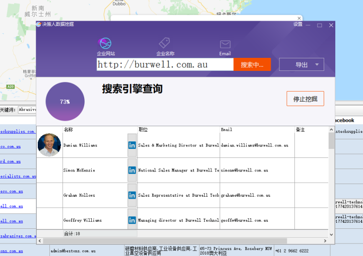Click the 关键词 keyword field in background
This screenshot has width=363, height=256.
point(27,110)
